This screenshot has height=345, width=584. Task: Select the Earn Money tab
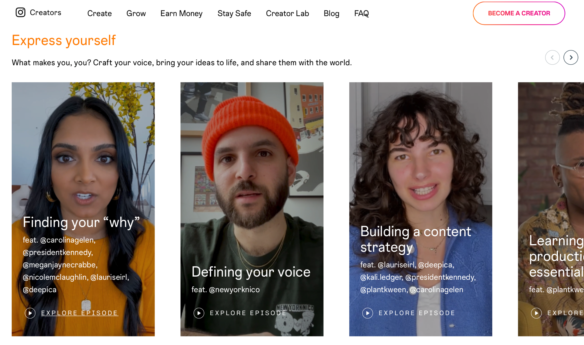coord(181,13)
